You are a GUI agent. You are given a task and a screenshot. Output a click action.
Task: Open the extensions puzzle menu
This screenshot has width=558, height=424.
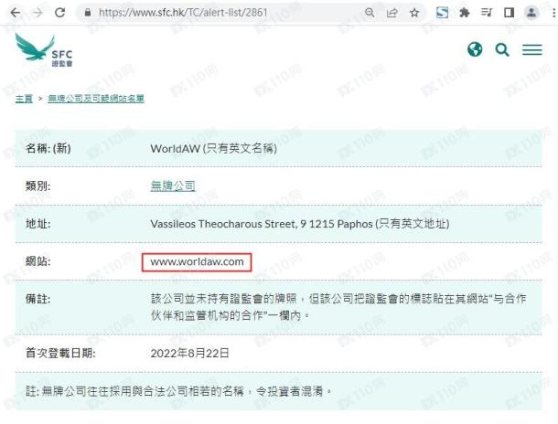click(464, 13)
